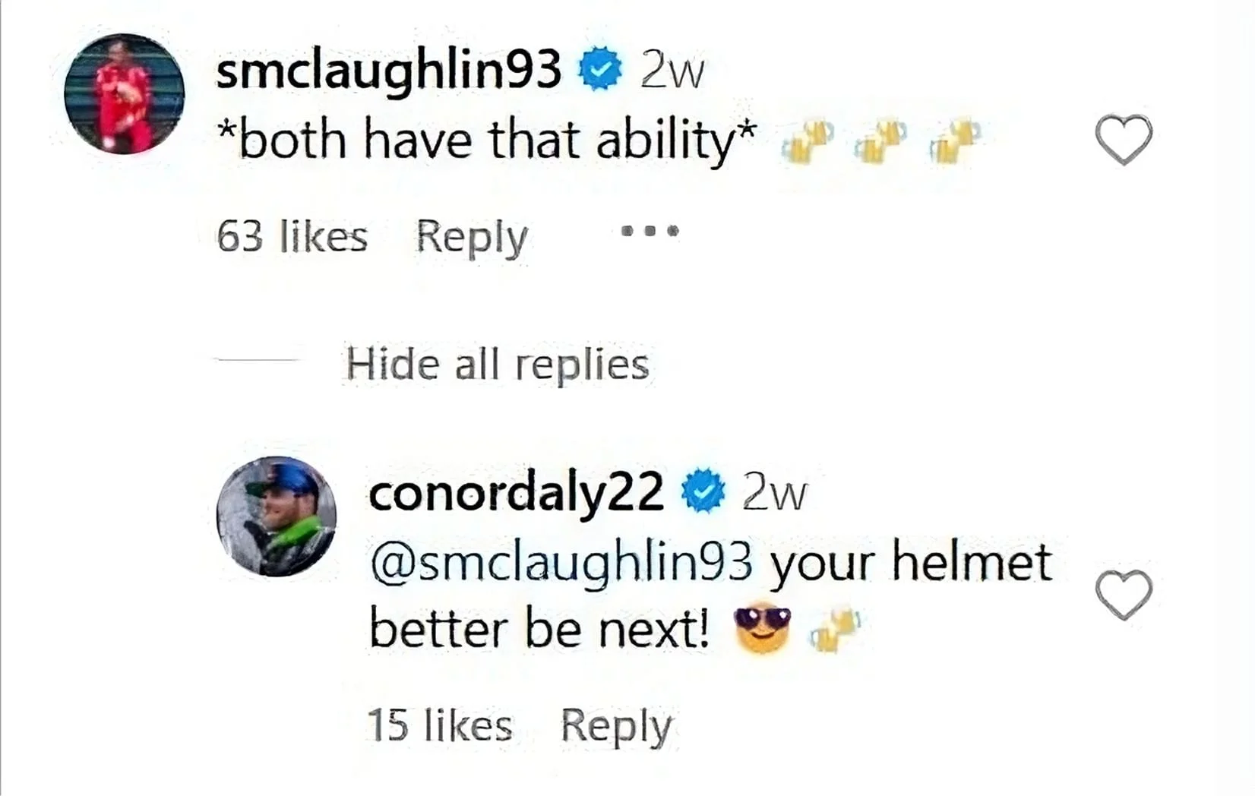Click the beer emoji in conordaly22's reply

tap(836, 628)
